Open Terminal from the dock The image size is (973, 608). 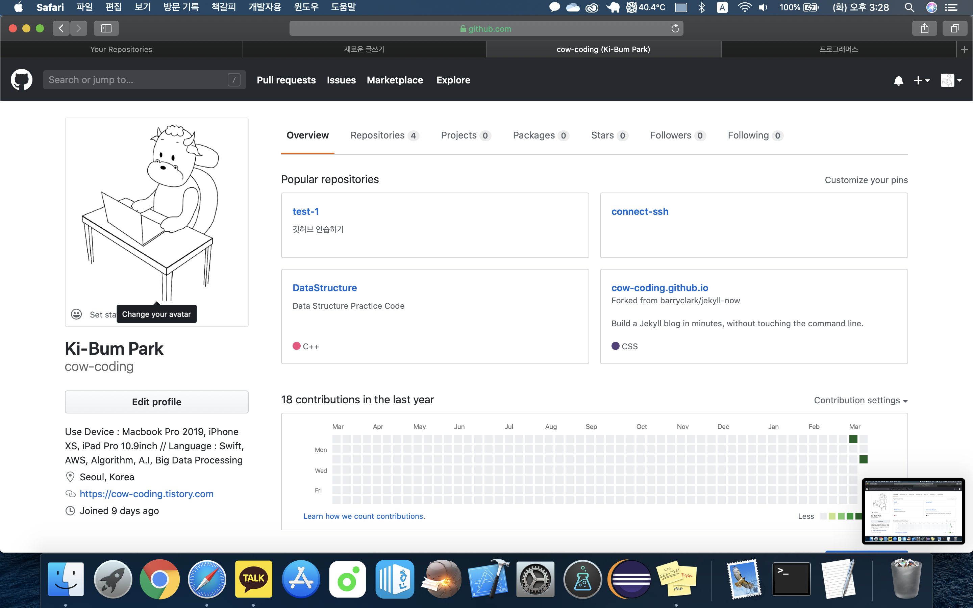pyautogui.click(x=791, y=579)
